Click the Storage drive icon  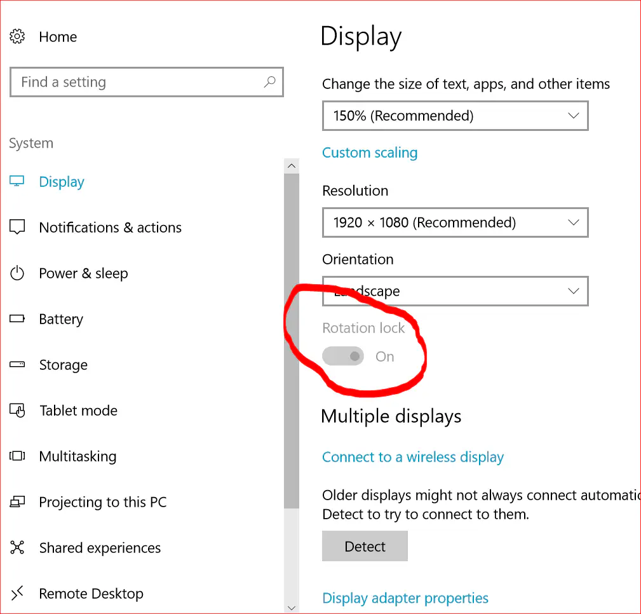click(17, 365)
